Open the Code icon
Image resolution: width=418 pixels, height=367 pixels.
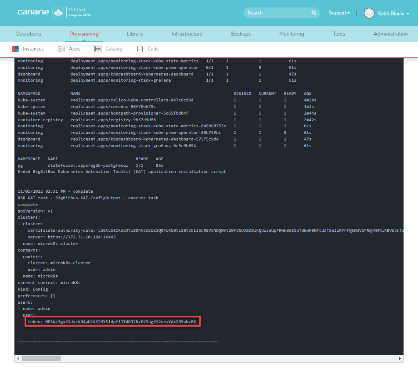pos(140,49)
